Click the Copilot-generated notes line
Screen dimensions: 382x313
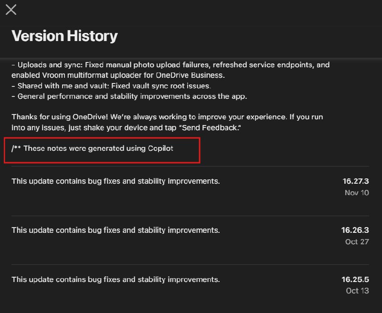point(95,148)
